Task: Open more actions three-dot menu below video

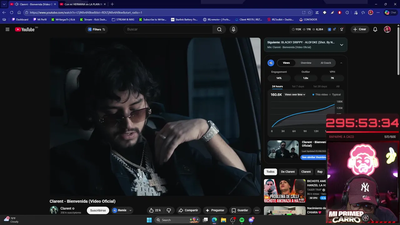Action: [257, 210]
